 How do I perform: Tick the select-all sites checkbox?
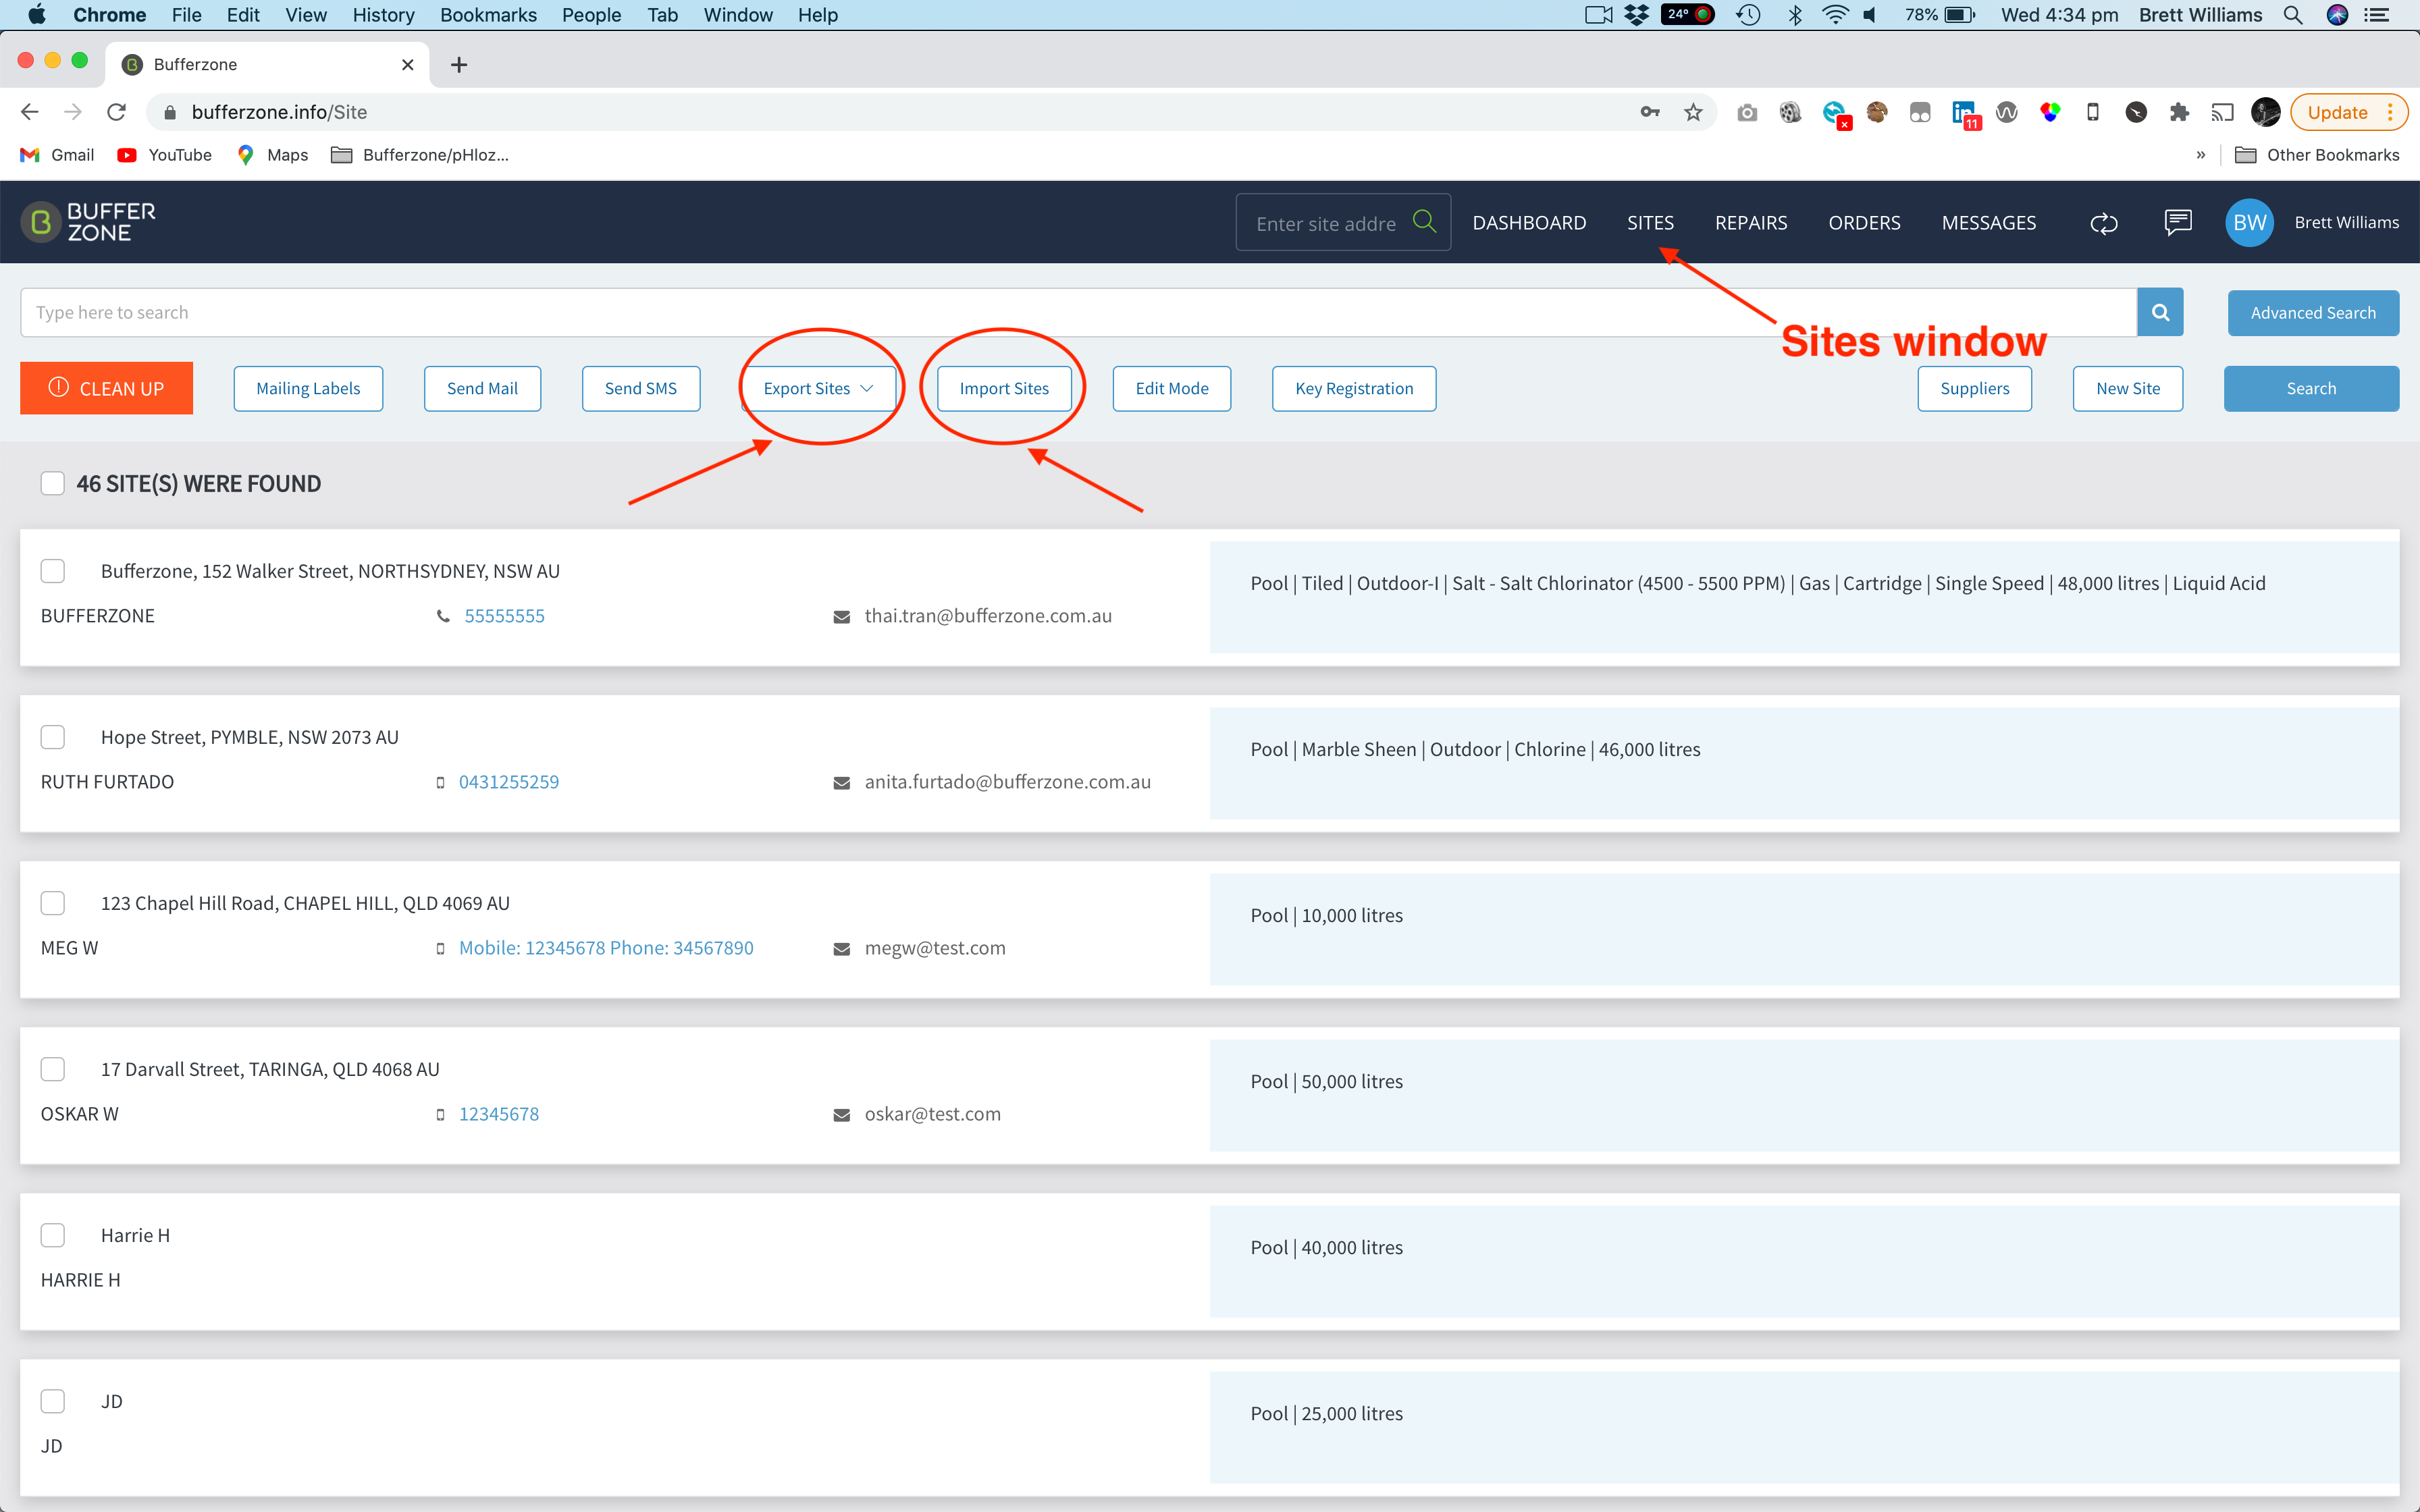point(53,483)
